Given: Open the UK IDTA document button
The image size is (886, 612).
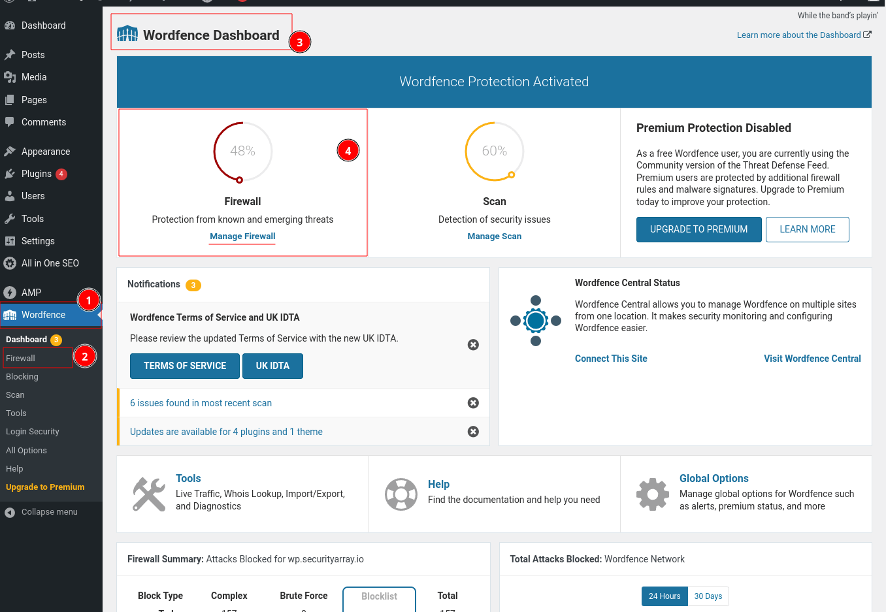Looking at the screenshot, I should point(272,366).
